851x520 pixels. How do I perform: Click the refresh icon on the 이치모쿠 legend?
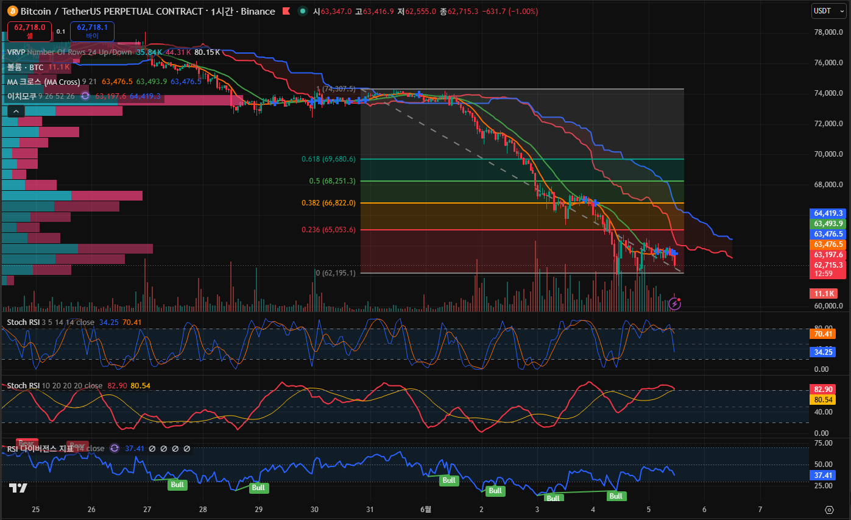(85, 96)
